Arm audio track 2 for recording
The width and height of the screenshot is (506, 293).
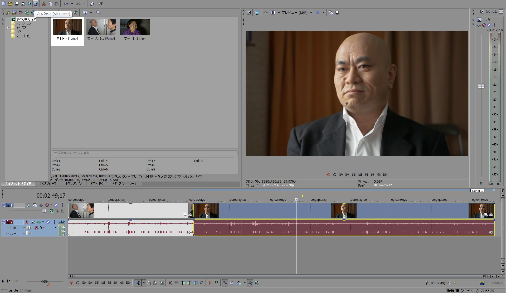(x=26, y=222)
